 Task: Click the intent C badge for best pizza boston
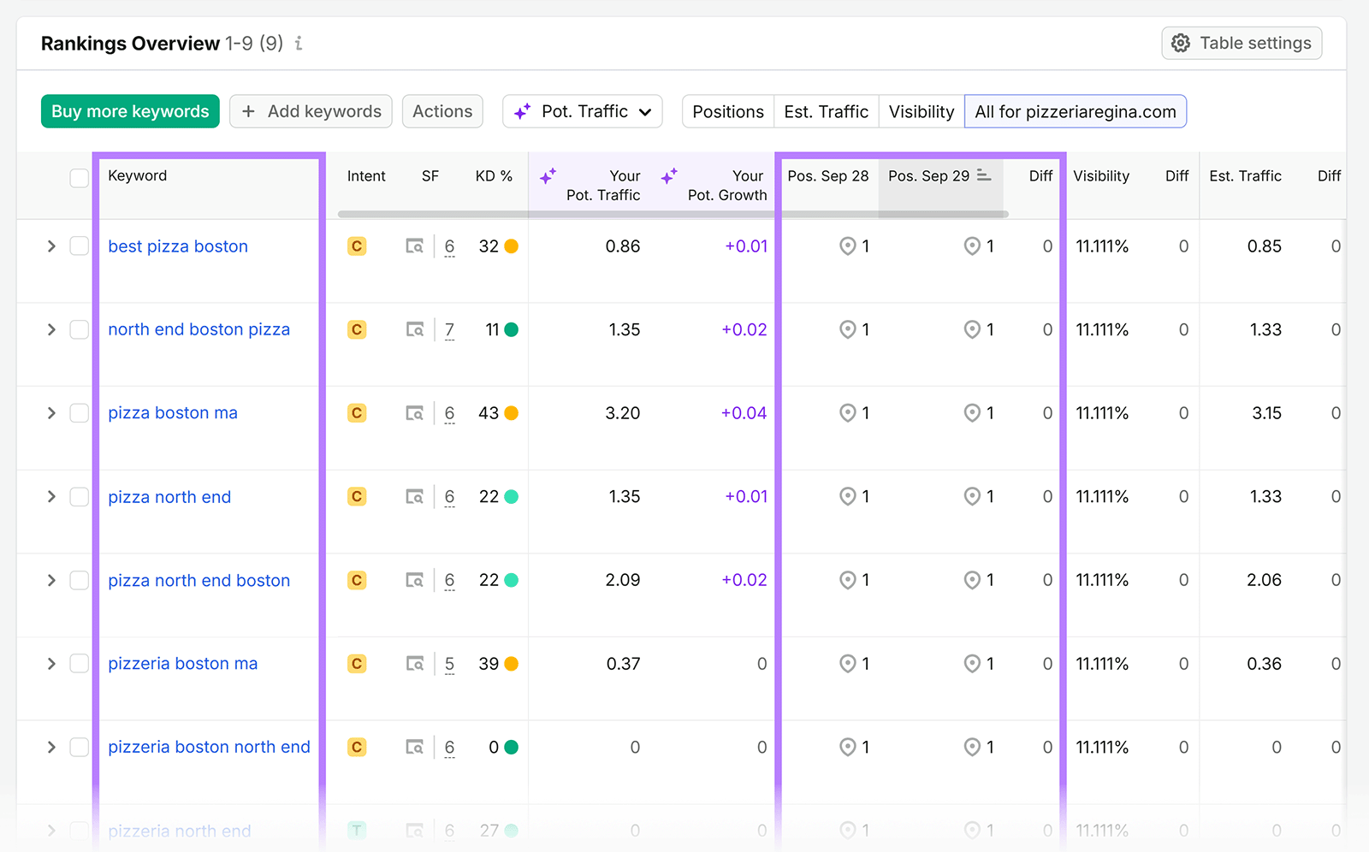click(x=357, y=246)
